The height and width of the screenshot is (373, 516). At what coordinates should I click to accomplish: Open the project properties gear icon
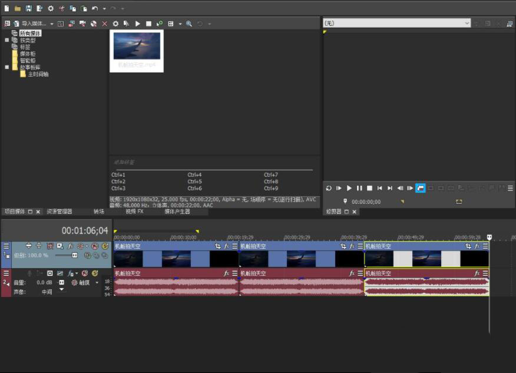(x=50, y=8)
